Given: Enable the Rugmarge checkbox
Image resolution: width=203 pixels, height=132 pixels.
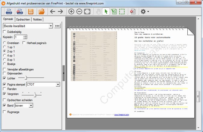Looking at the screenshot, I should [x=5, y=112].
